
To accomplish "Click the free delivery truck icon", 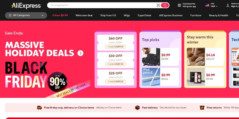I will [40, 108].
